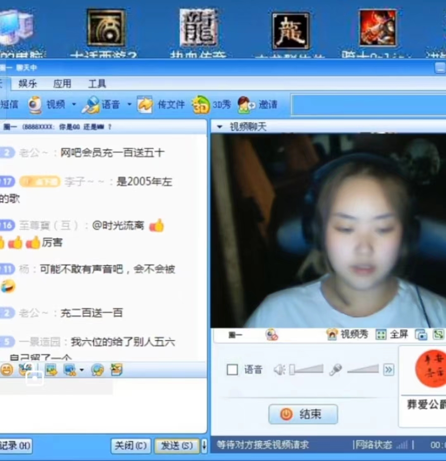Enable the 语音 voice checkbox
The image size is (446, 461).
click(x=232, y=370)
